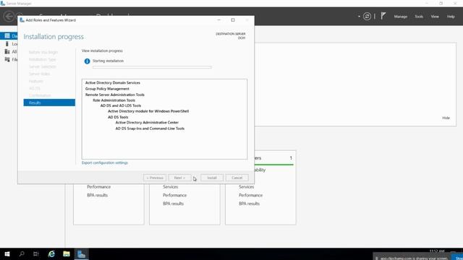The height and width of the screenshot is (260, 463).
Task: Select AD DS and AD LDS Tools entry
Action: pos(121,105)
